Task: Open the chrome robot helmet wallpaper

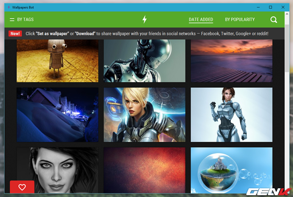Action: [x=145, y=61]
